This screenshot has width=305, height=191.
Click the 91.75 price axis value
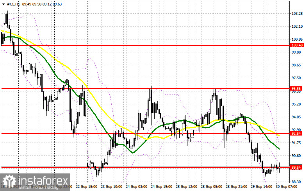coord(297,143)
